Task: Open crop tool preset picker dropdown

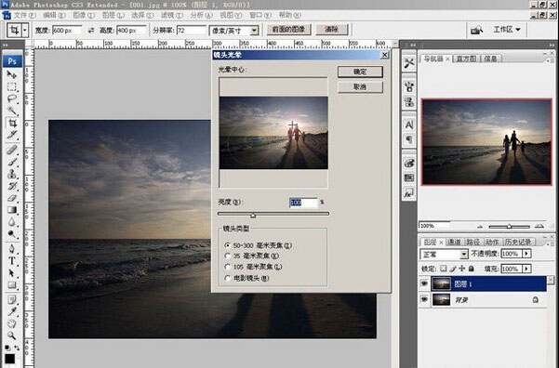Action: pos(25,31)
